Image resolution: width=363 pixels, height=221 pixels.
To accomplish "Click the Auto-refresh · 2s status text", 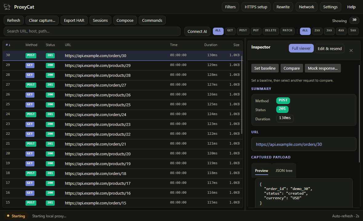I will [x=346, y=216].
